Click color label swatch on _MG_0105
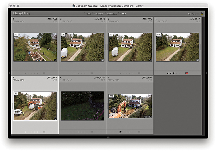This screenshot has width=216, height=151. click(x=44, y=132)
